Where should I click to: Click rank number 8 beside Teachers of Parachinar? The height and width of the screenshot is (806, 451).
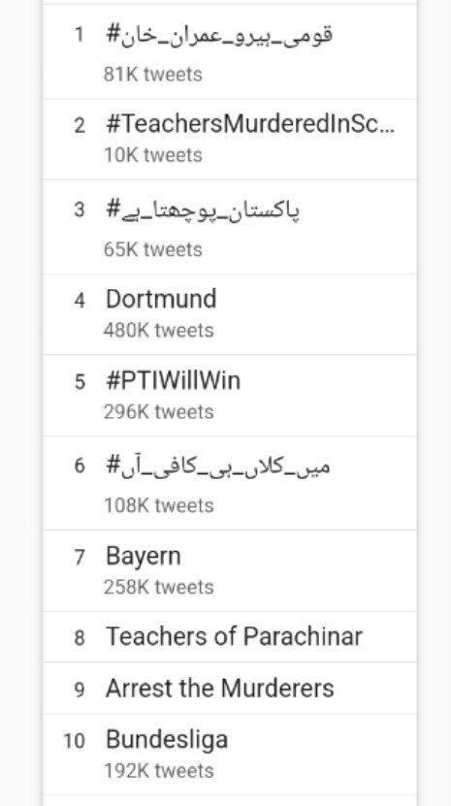[x=80, y=638]
